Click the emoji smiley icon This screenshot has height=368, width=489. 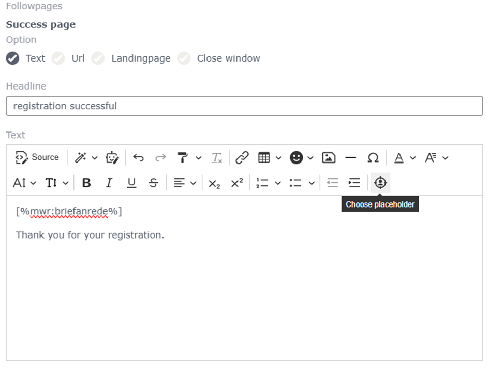[297, 157]
